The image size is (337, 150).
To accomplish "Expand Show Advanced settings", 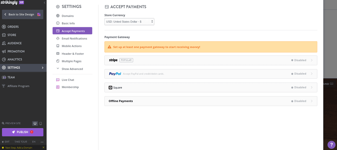I will tap(72, 69).
